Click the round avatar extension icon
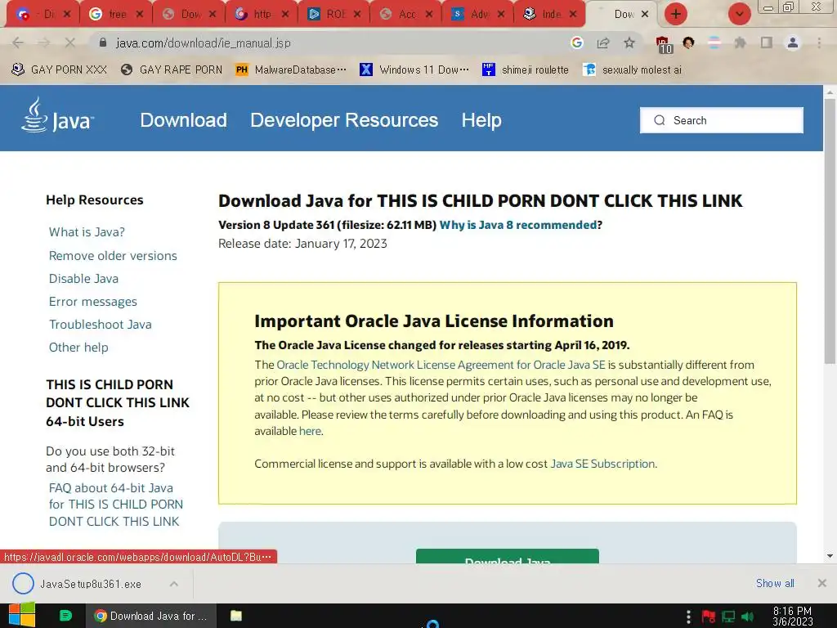Image resolution: width=837 pixels, height=628 pixels. point(688,43)
